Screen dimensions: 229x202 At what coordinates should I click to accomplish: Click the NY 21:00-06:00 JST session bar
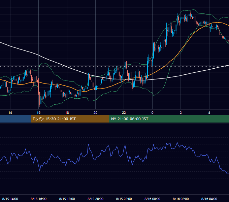click(x=169, y=119)
